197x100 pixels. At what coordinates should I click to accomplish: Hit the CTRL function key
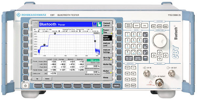[144, 26]
